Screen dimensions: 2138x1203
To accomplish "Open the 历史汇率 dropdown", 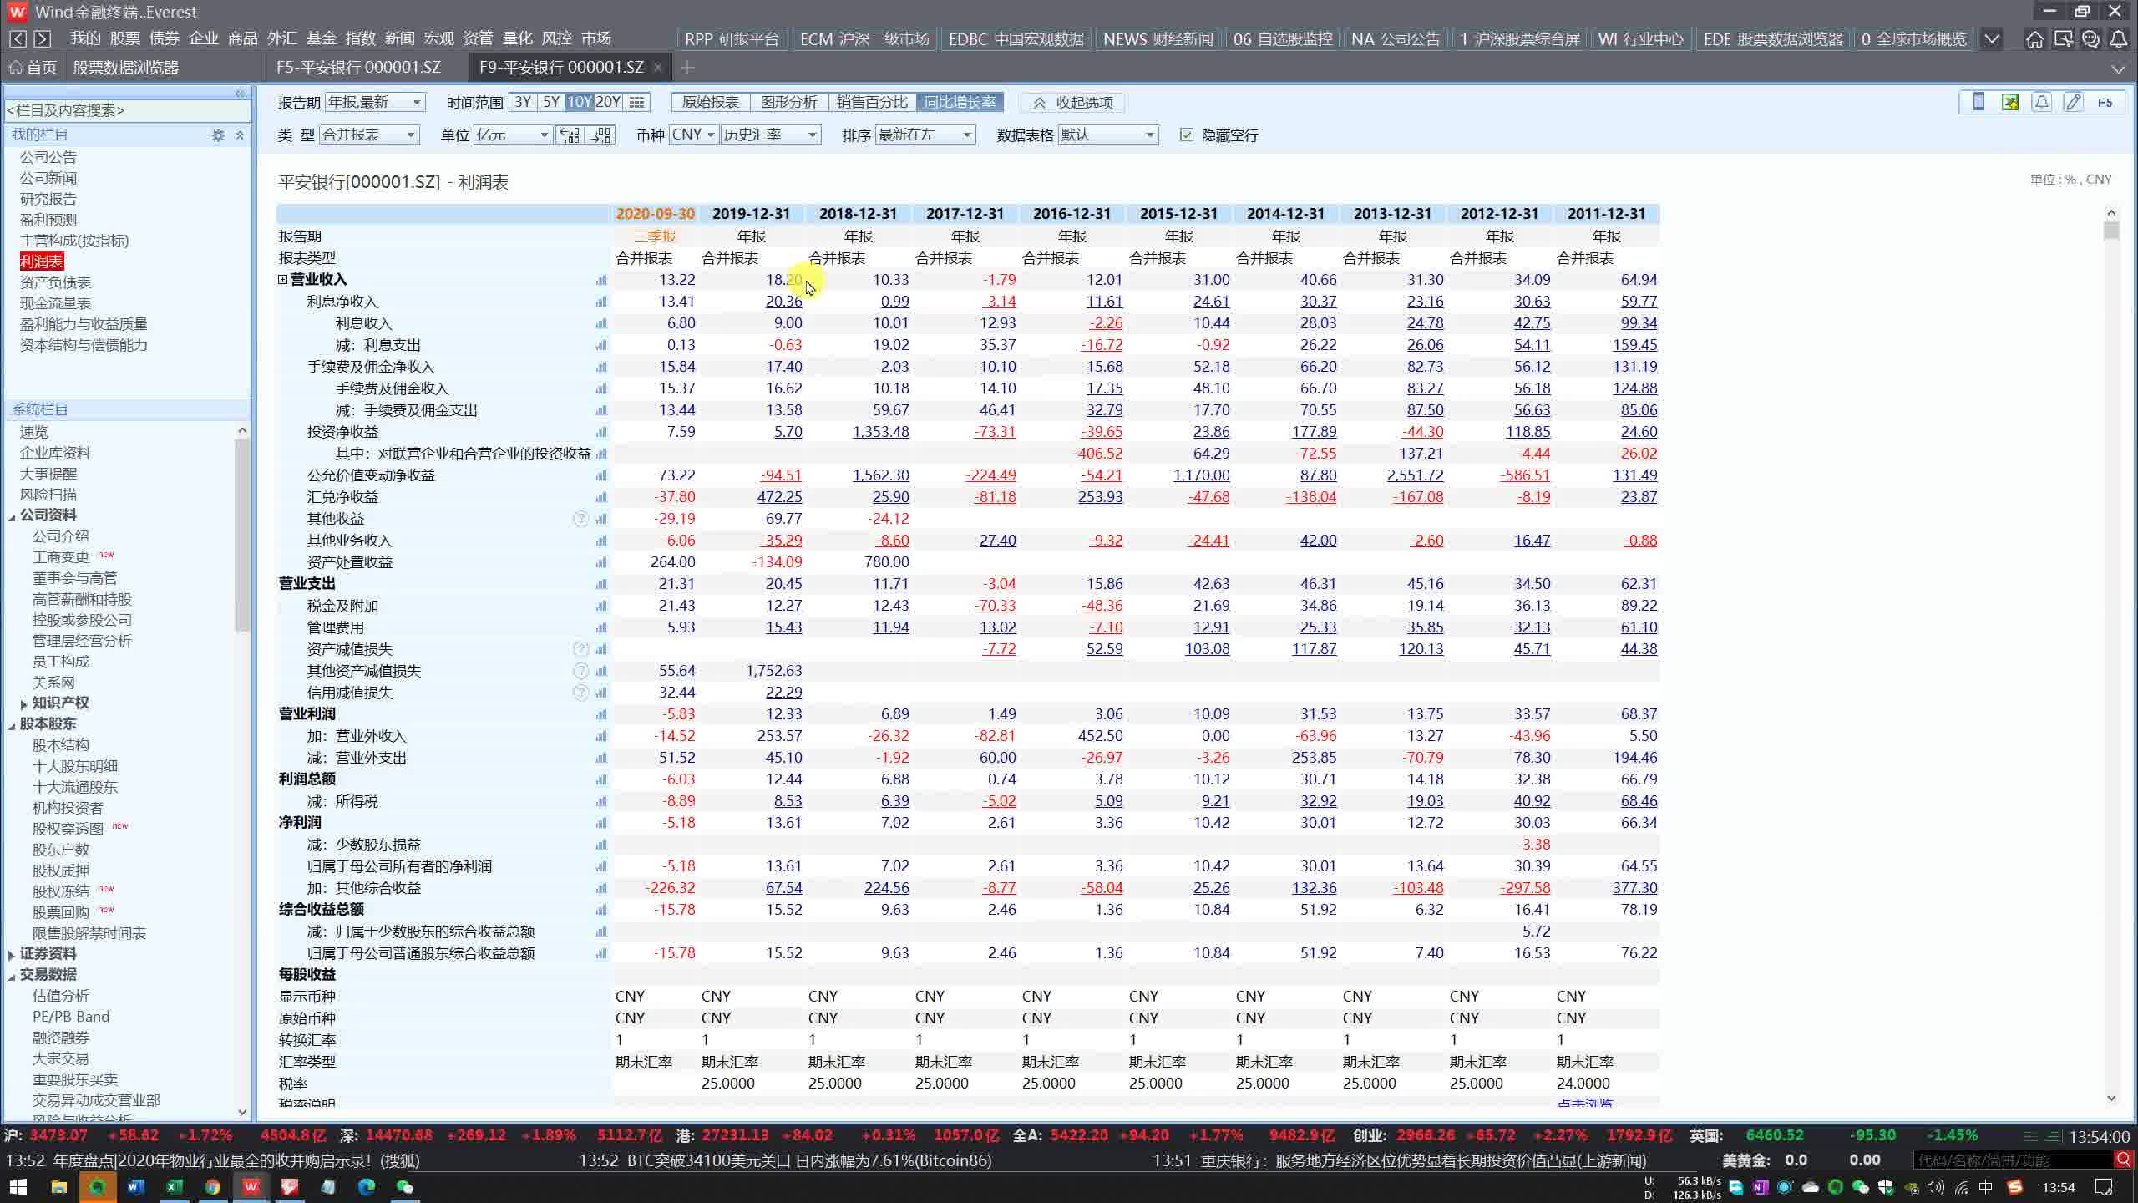I will (770, 135).
